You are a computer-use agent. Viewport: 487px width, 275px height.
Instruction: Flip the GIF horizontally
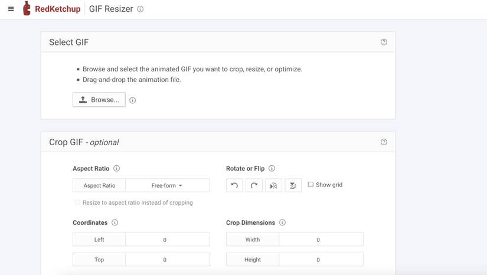coord(273,185)
